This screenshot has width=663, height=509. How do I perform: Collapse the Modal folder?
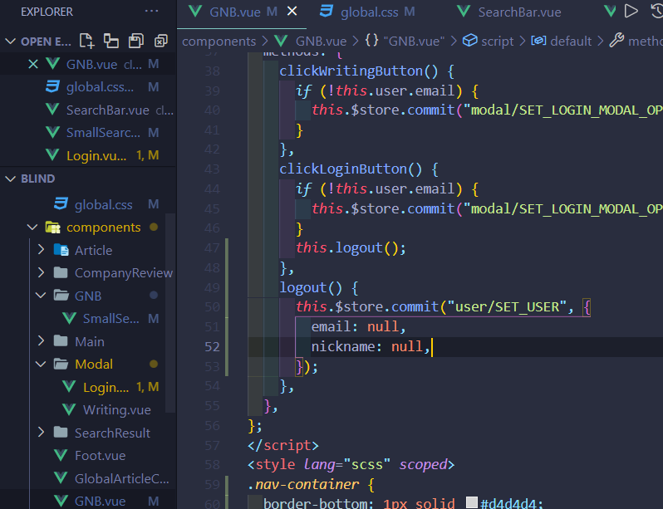[41, 364]
